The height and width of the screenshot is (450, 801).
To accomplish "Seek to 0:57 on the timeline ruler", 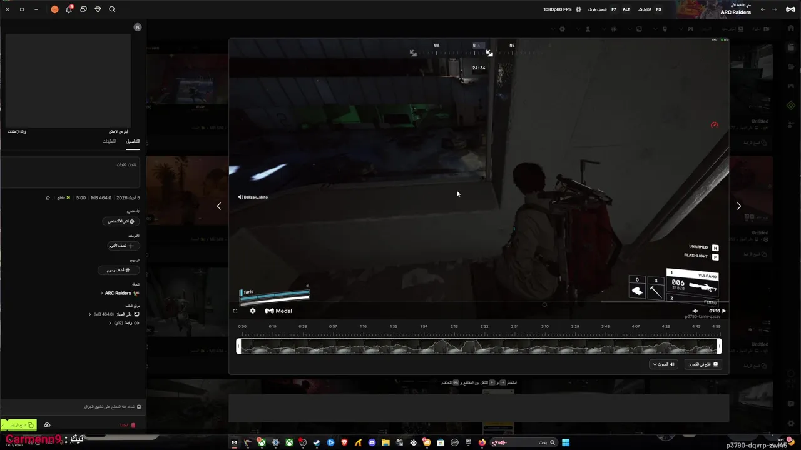I will (333, 326).
